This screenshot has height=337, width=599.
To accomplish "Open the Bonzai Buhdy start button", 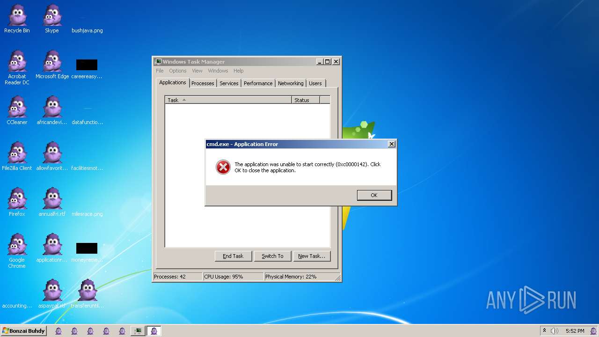I will (23, 331).
